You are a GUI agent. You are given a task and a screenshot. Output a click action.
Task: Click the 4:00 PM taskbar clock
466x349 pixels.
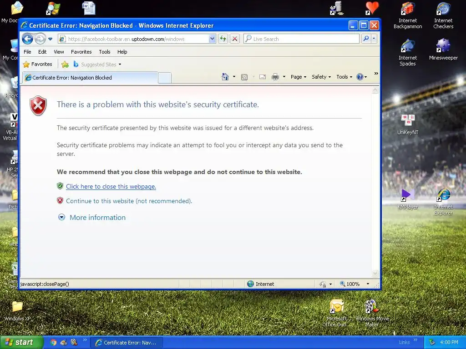(449, 342)
